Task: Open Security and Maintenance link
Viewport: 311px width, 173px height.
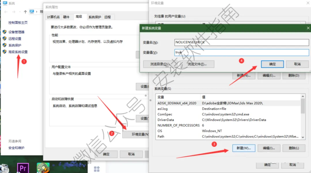Action: click(x=16, y=148)
